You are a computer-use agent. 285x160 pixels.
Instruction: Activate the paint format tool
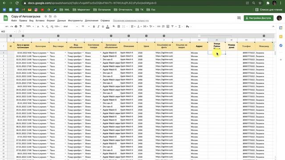[x=20, y=27]
